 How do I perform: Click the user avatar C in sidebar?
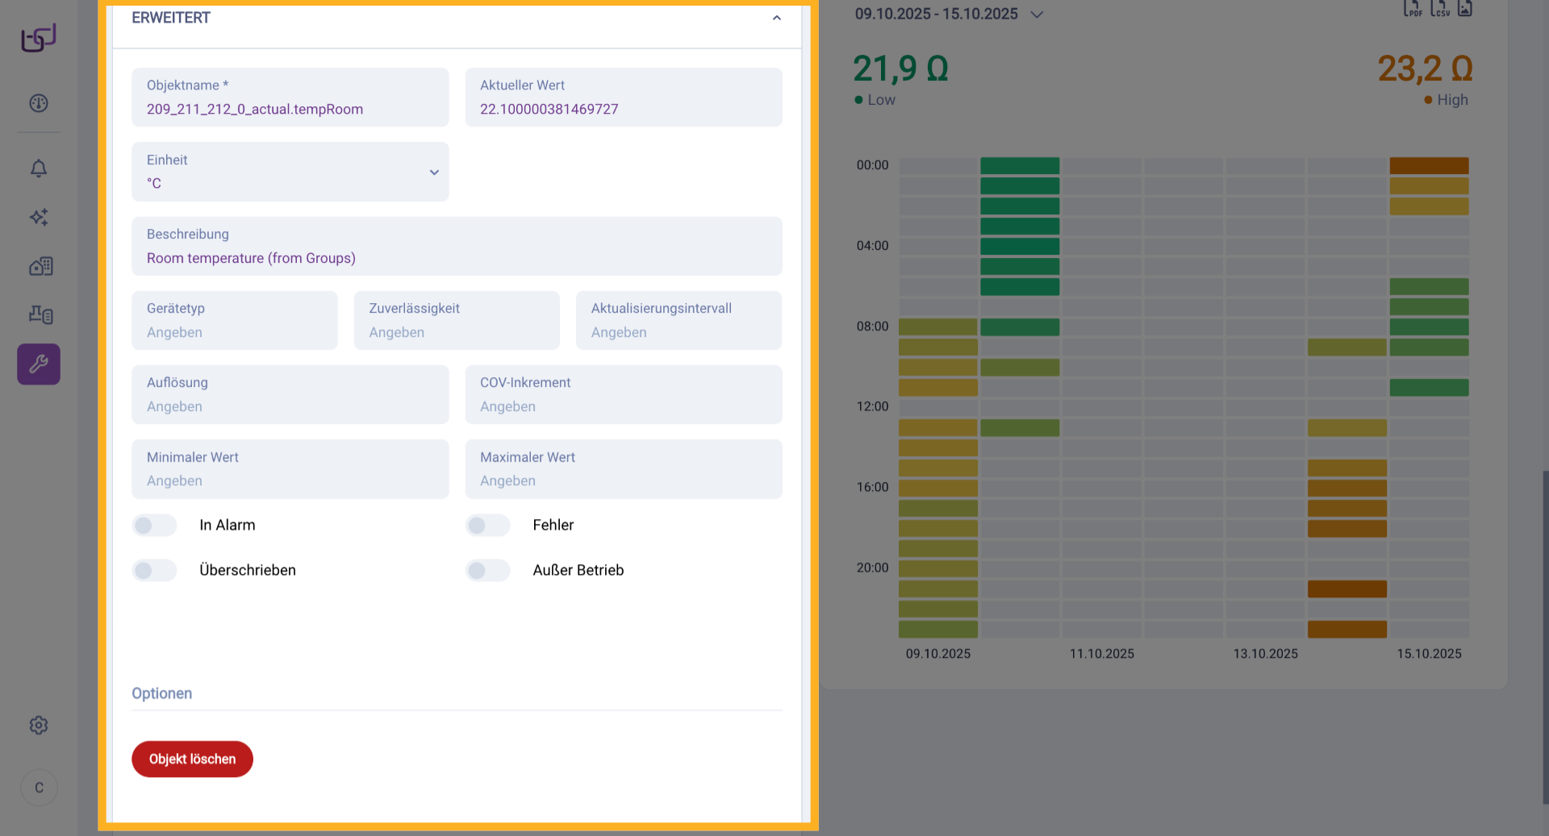pos(39,788)
